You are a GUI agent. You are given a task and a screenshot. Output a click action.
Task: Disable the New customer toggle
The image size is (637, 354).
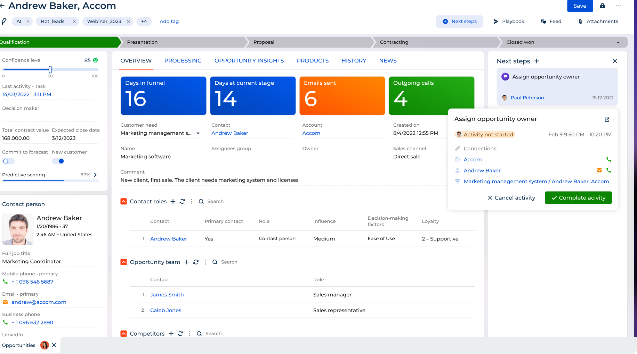[58, 161]
